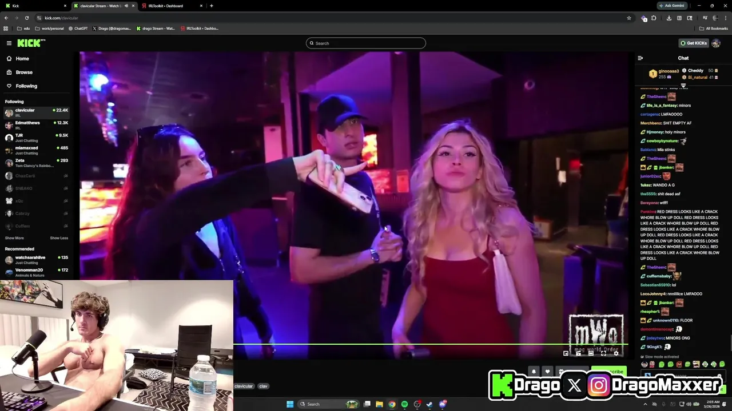Click Show More in following list
This screenshot has height=411, width=732.
click(x=14, y=238)
